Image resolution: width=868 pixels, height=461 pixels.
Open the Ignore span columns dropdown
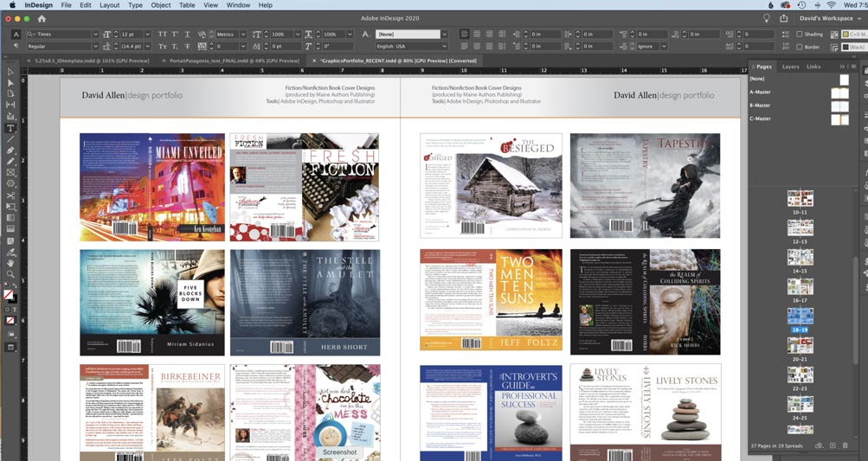664,47
